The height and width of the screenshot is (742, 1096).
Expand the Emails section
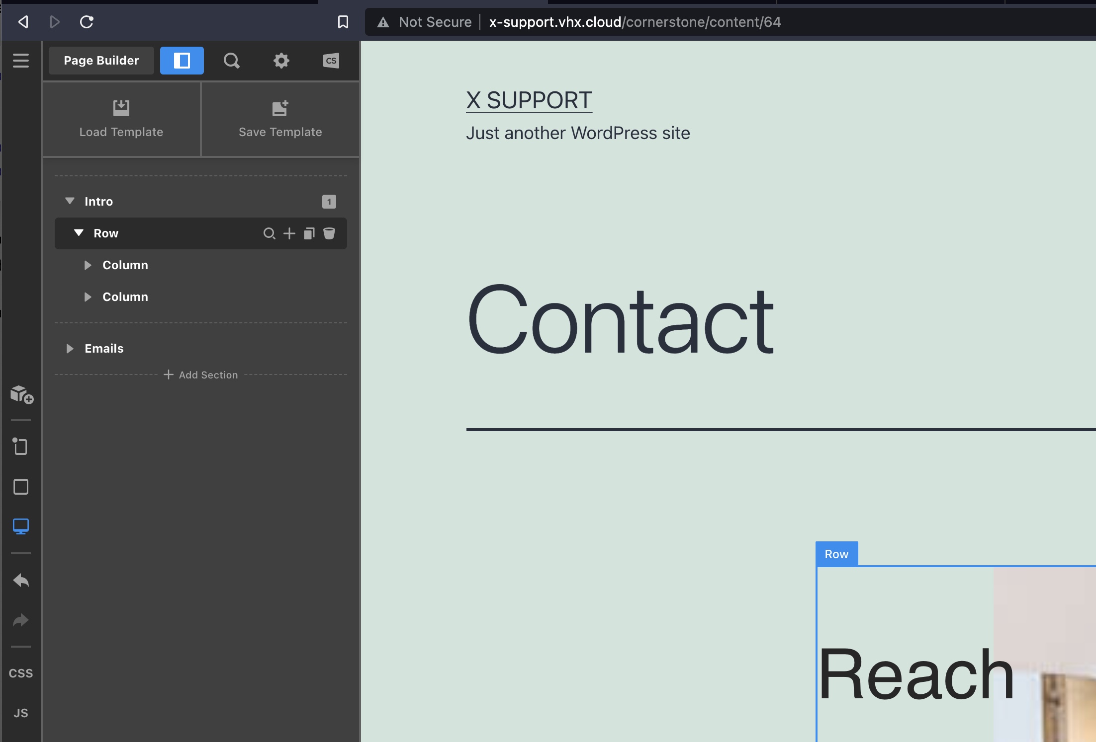(x=70, y=349)
